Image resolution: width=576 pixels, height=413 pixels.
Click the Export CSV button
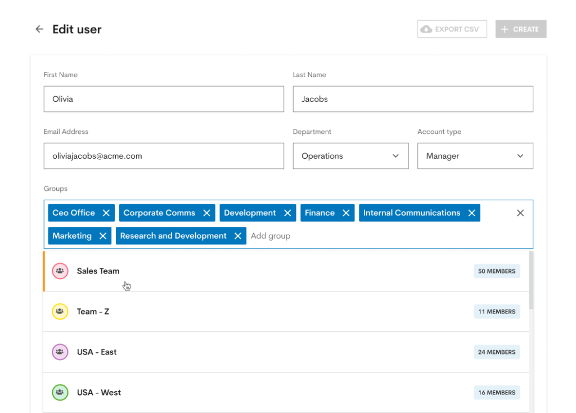click(x=452, y=29)
